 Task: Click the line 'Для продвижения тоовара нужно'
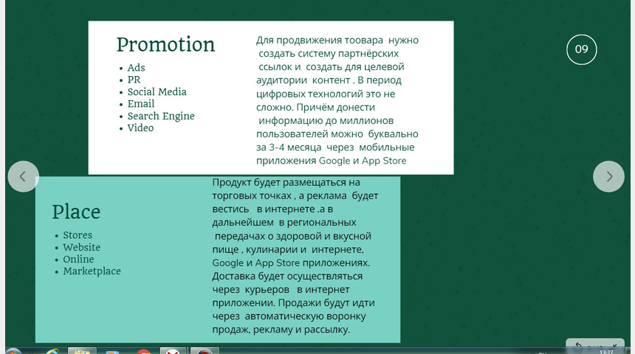point(337,40)
